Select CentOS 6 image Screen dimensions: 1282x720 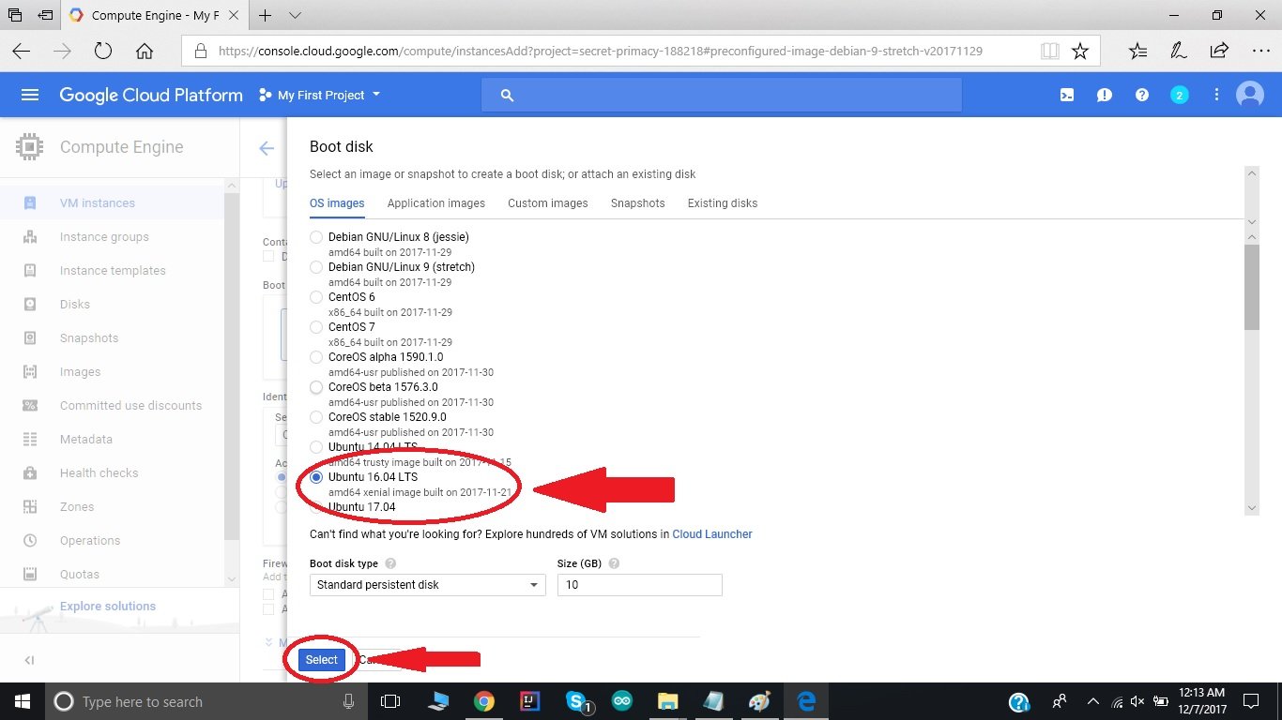(x=316, y=297)
